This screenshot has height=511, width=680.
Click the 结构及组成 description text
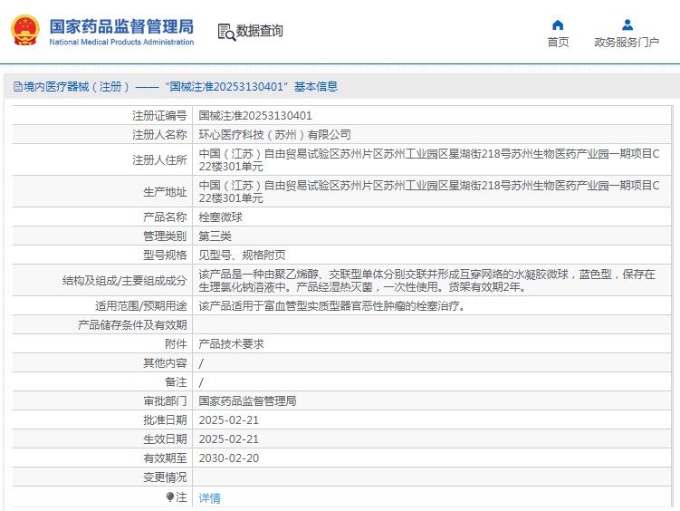click(x=426, y=281)
